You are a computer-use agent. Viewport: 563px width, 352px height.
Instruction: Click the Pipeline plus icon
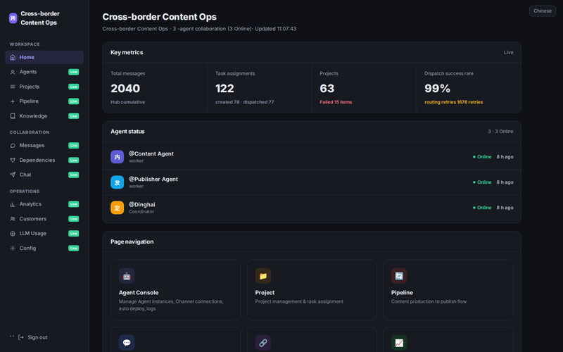click(13, 101)
